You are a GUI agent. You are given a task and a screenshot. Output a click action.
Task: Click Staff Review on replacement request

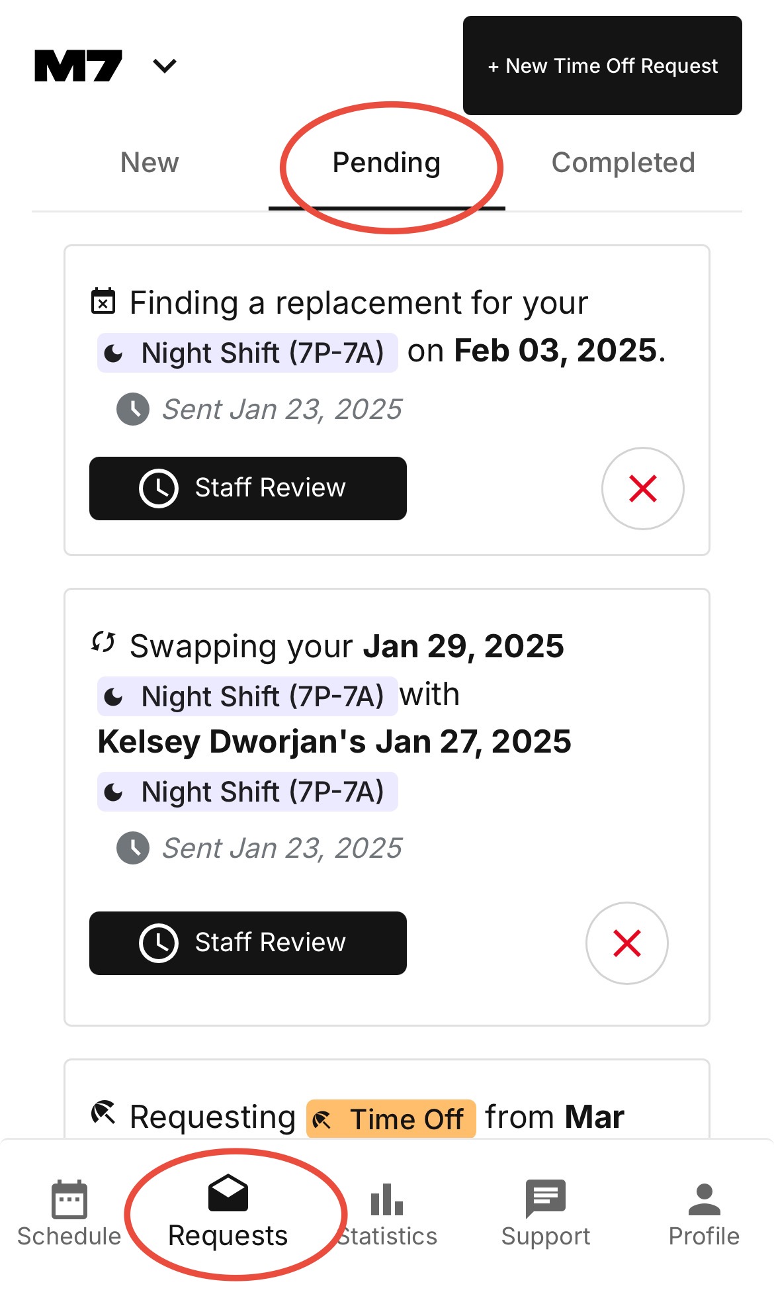point(247,489)
